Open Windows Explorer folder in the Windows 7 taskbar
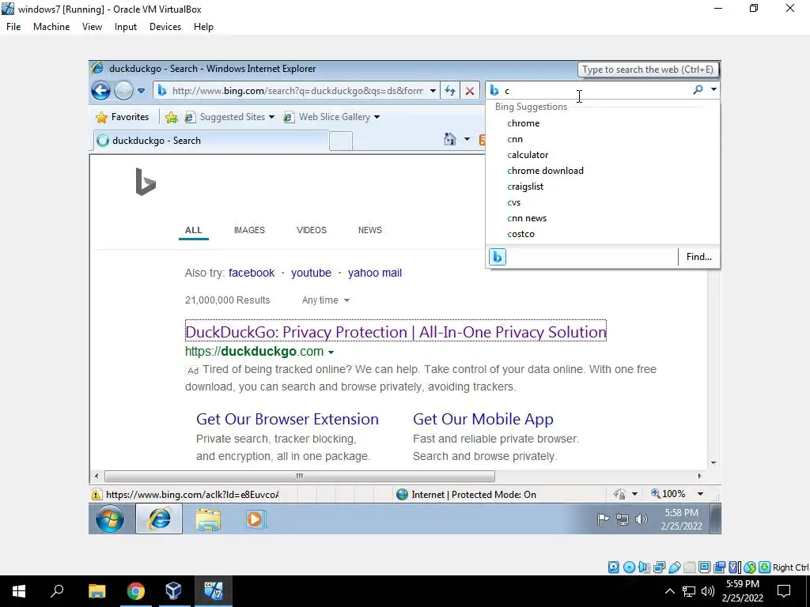This screenshot has width=810, height=607. [x=208, y=518]
